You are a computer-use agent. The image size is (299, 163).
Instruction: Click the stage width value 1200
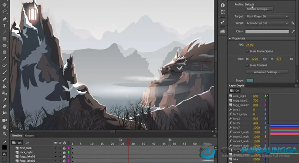click(x=255, y=59)
